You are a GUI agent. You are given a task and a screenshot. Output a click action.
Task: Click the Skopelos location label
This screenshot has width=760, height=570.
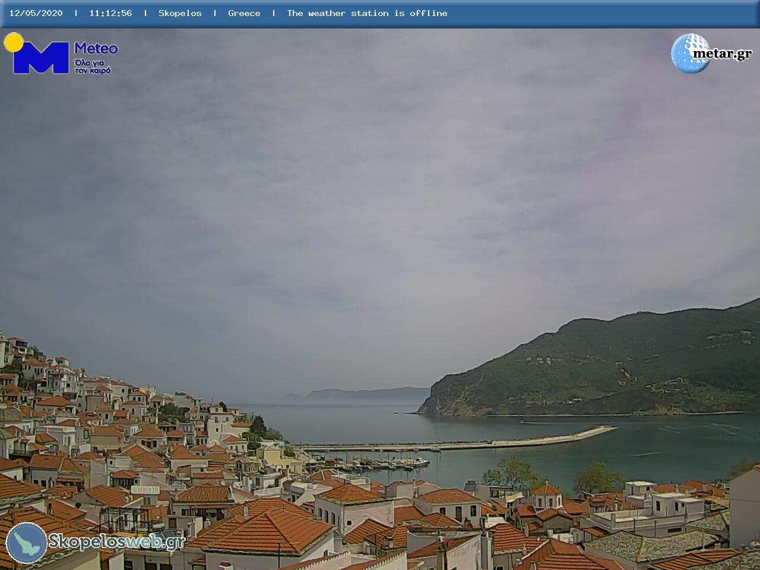click(180, 13)
